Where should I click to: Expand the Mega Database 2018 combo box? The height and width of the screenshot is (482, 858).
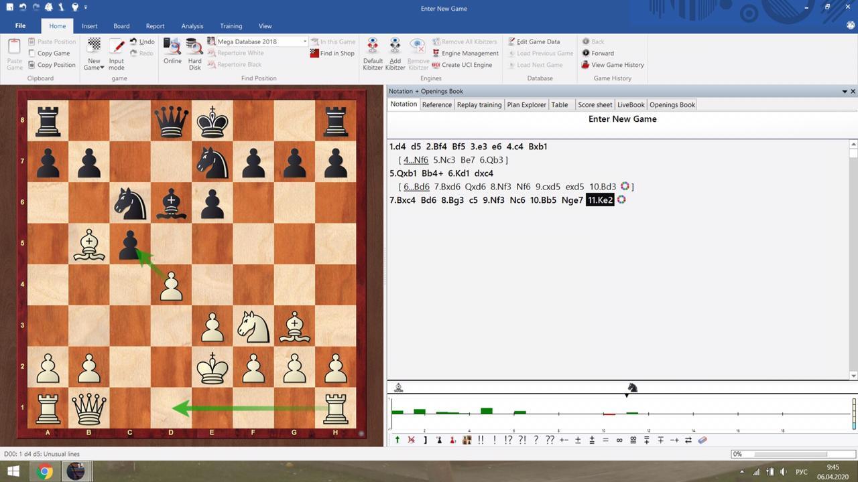[x=304, y=42]
